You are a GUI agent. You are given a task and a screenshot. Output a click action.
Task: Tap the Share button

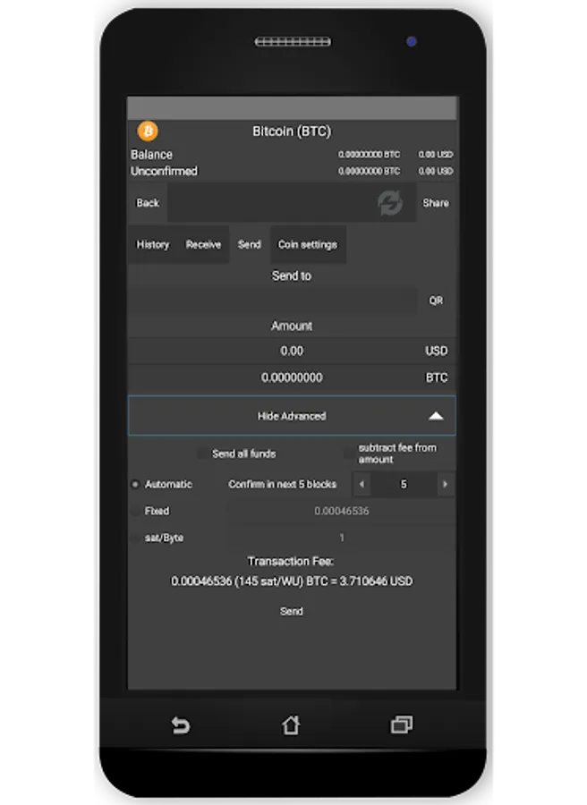click(x=436, y=203)
